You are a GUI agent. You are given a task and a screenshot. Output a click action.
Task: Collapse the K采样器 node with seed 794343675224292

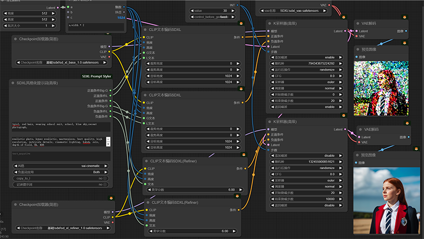(x=270, y=23)
